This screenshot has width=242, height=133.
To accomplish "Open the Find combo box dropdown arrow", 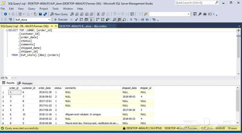I will 188,14.
